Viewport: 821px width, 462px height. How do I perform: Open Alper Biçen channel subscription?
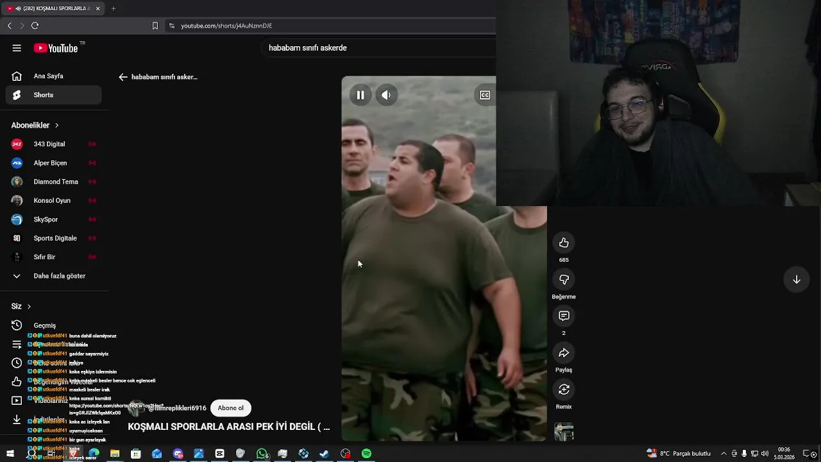click(54, 163)
